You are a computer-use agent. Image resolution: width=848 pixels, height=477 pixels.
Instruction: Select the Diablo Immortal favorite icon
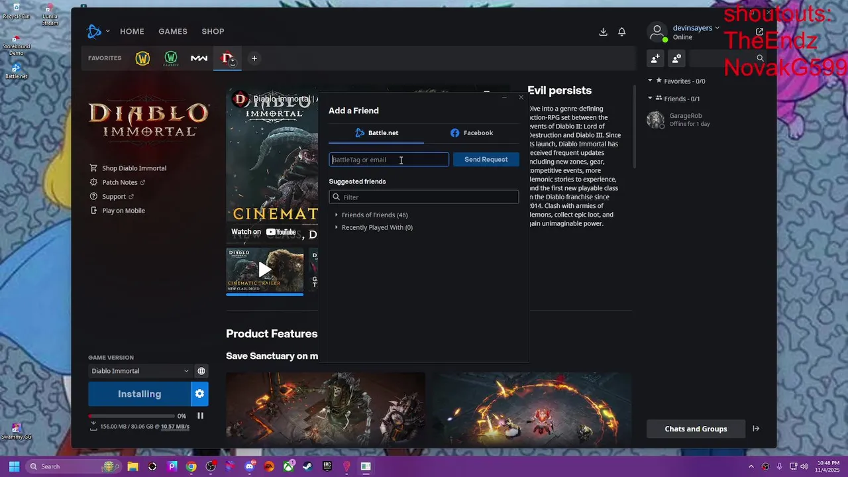point(227,58)
